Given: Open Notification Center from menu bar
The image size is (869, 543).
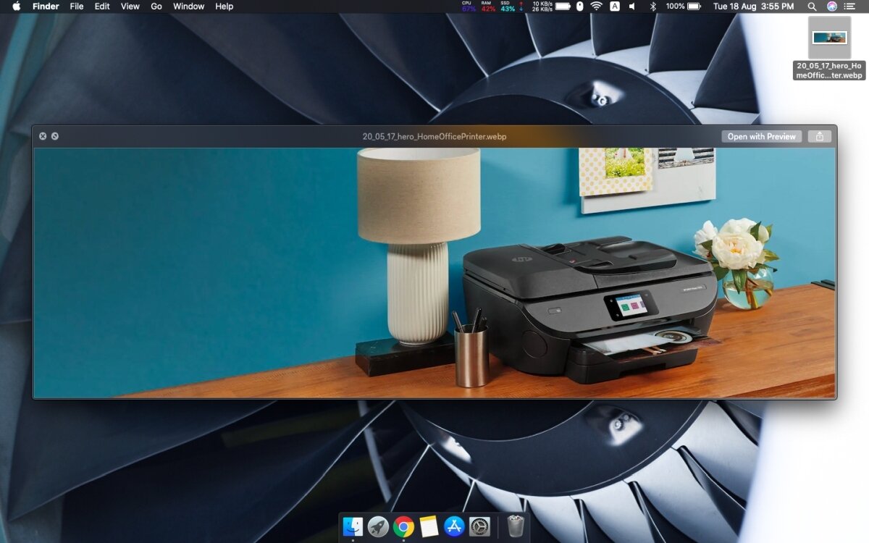Looking at the screenshot, I should 850,7.
